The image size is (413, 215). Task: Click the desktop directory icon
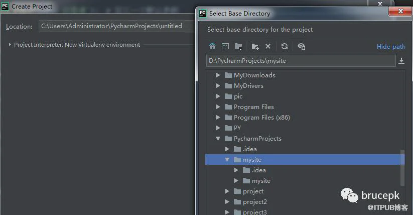click(225, 46)
